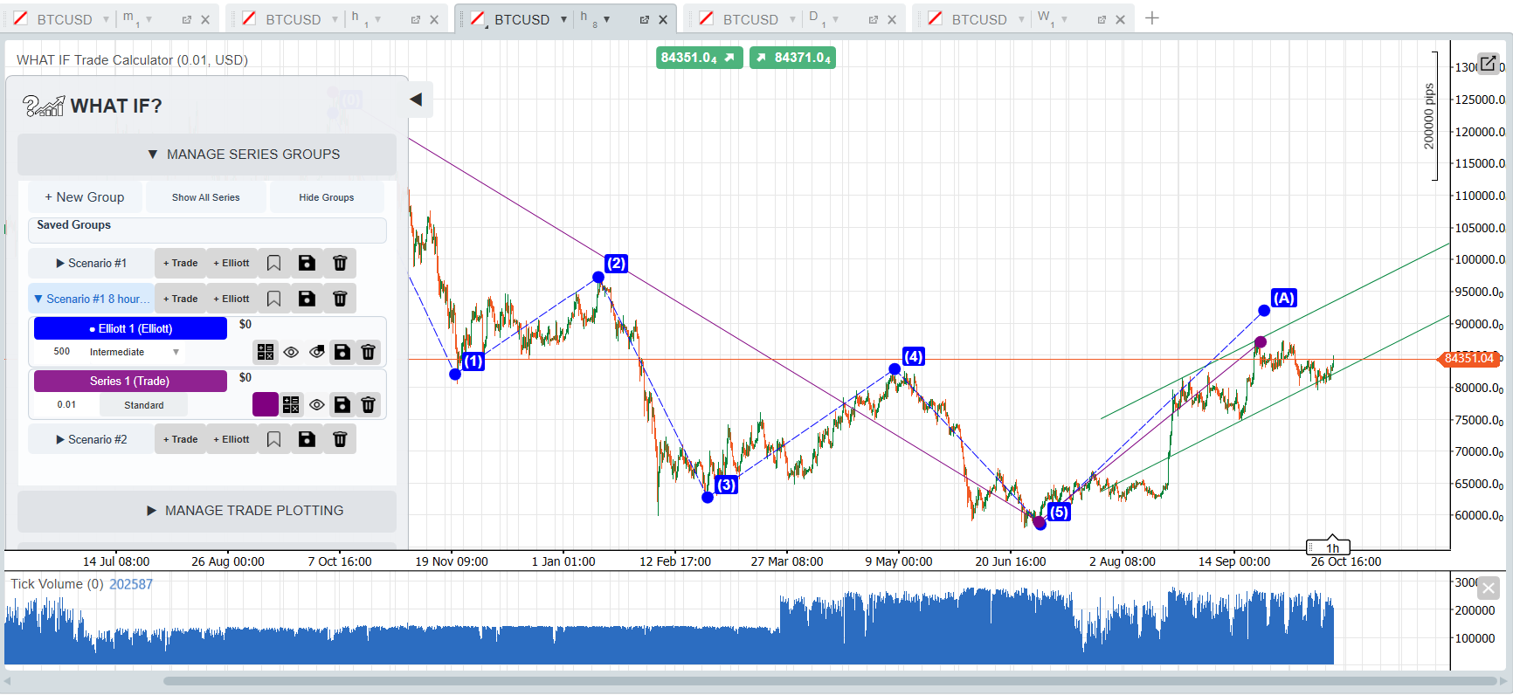Add a new chart tab

click(x=1152, y=18)
